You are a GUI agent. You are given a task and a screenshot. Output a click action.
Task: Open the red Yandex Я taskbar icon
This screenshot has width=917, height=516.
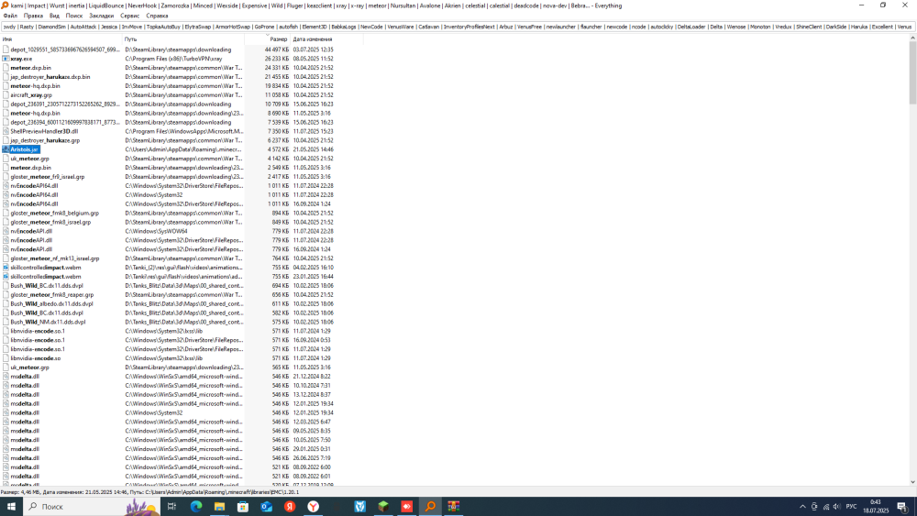[x=290, y=507]
